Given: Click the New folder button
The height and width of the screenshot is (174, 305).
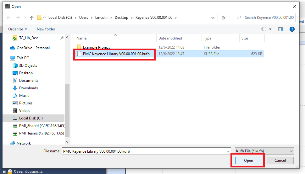Looking at the screenshot, I should click(x=46, y=29).
